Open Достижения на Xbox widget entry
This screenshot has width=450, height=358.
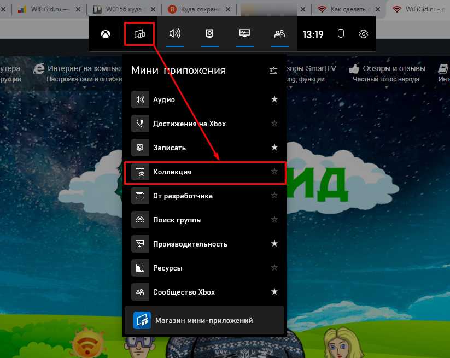pyautogui.click(x=204, y=124)
